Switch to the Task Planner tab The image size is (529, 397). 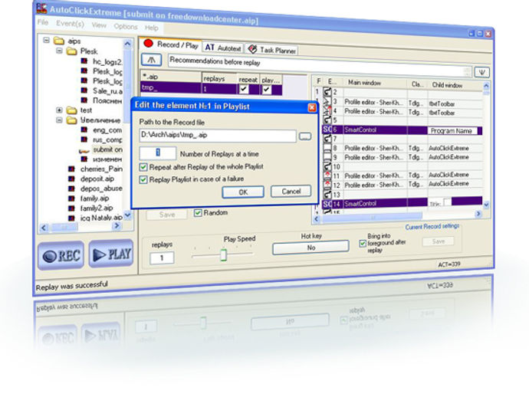click(x=271, y=50)
